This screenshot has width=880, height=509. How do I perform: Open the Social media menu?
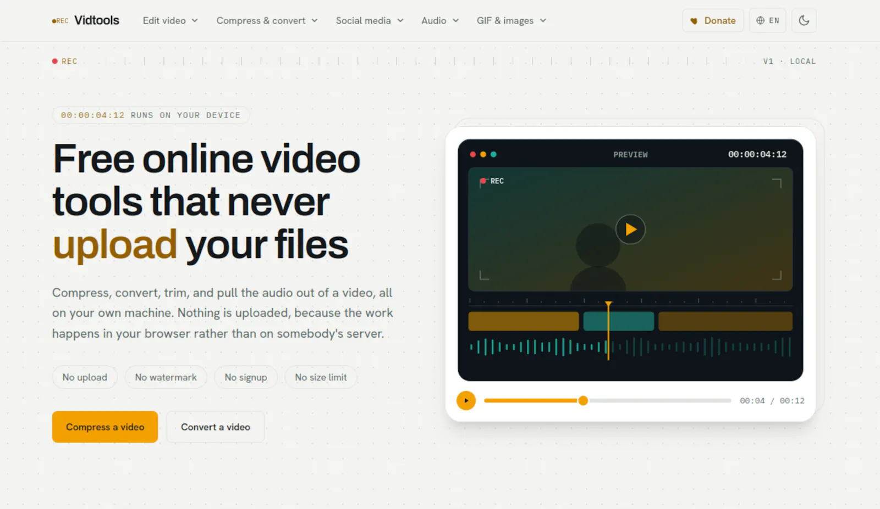370,20
